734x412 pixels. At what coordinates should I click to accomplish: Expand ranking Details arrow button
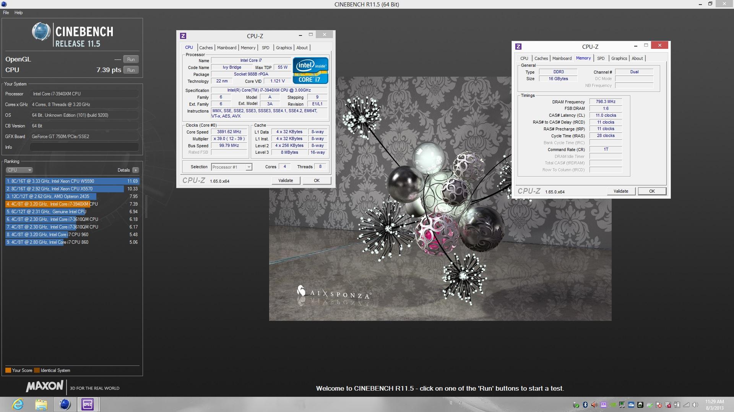click(x=136, y=170)
